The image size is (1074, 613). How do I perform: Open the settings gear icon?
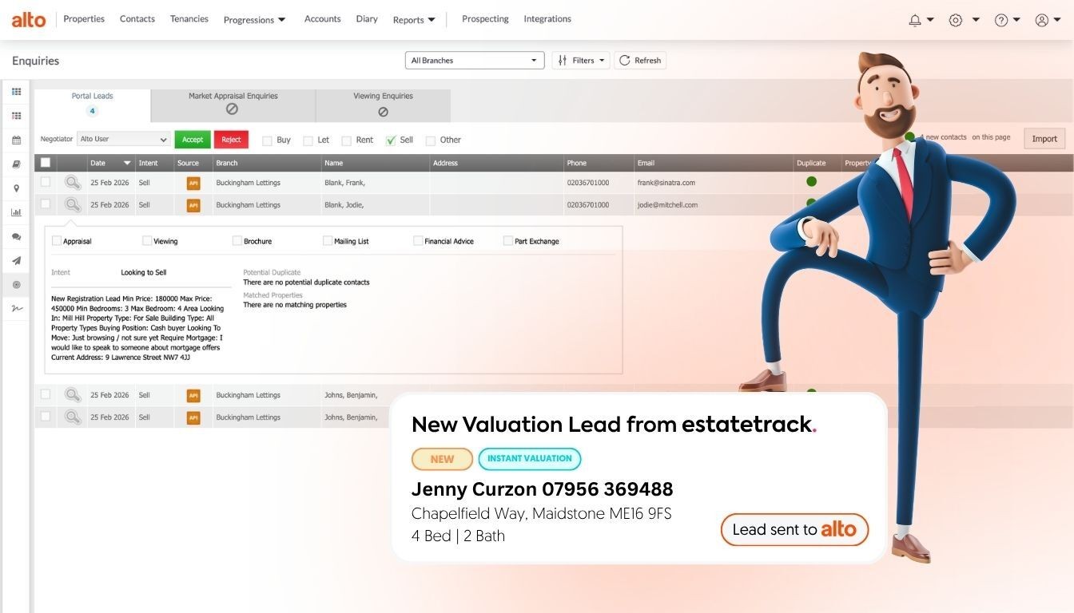[x=956, y=19]
